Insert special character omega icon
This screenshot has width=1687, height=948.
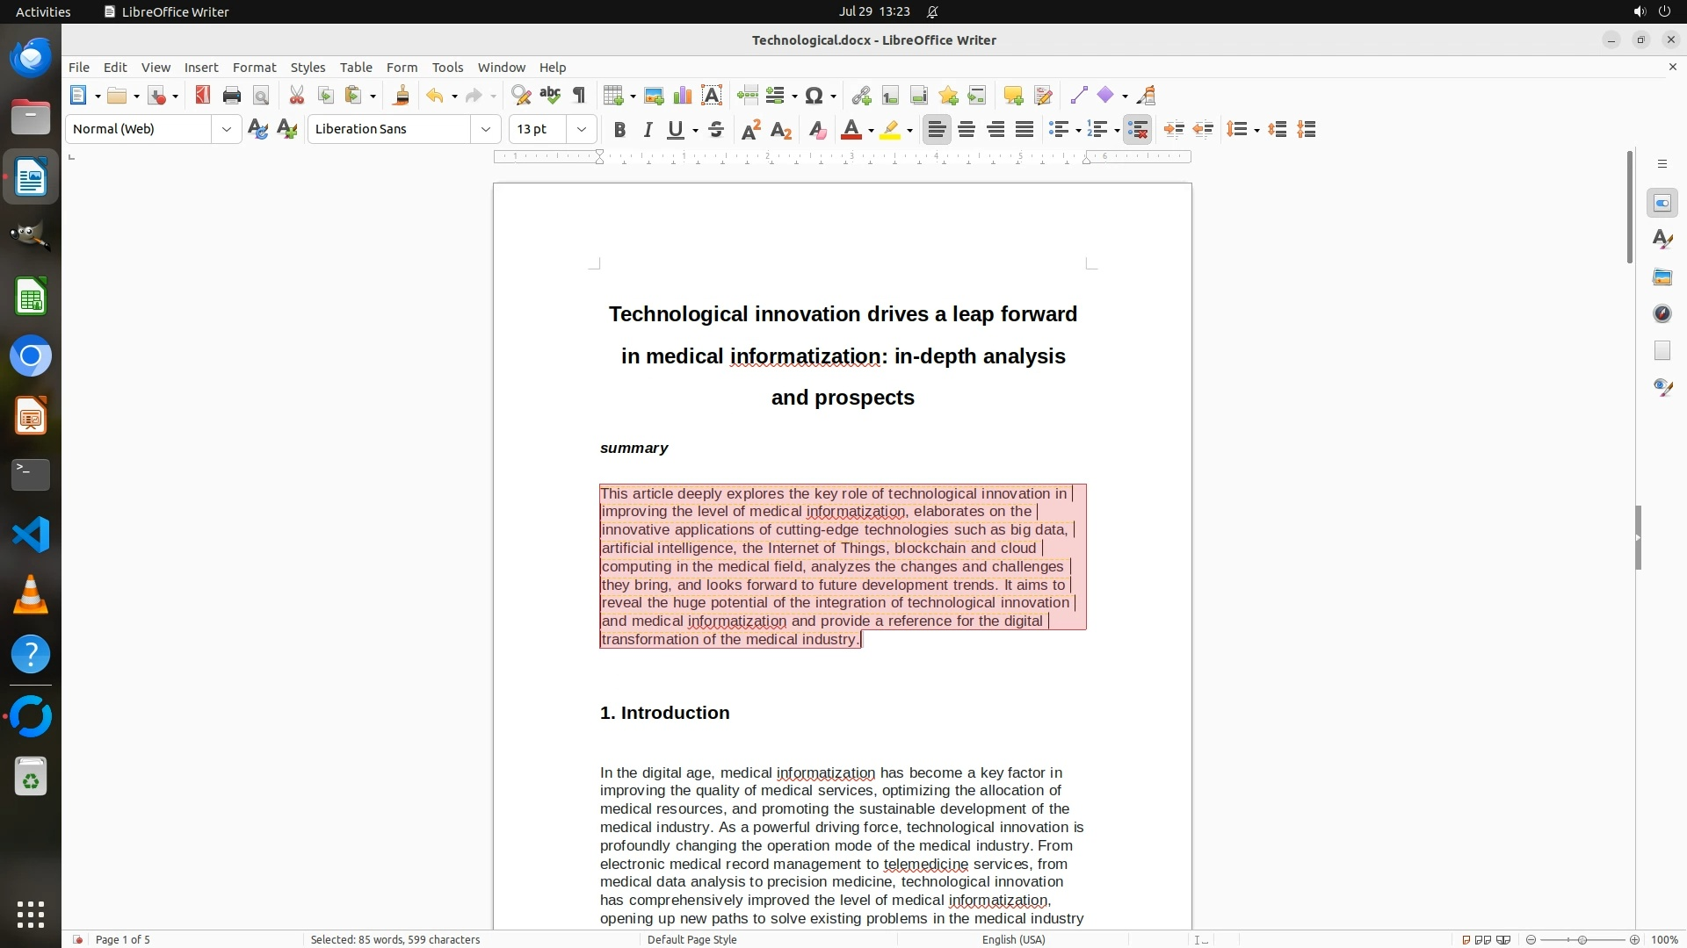pyautogui.click(x=814, y=96)
